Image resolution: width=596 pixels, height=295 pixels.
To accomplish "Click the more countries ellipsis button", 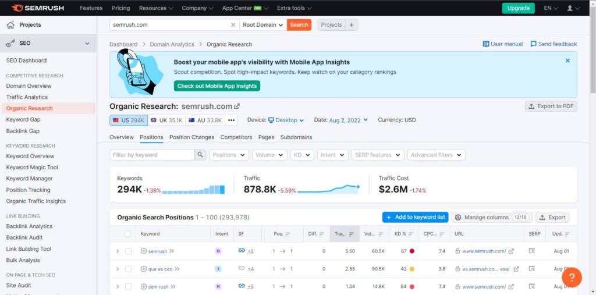I will pos(231,120).
